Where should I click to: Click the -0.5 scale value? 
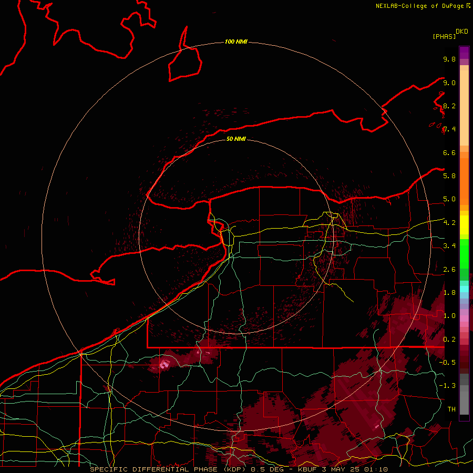tap(447, 363)
